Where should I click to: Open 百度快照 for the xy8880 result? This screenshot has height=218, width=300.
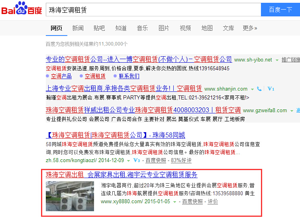click(192, 202)
